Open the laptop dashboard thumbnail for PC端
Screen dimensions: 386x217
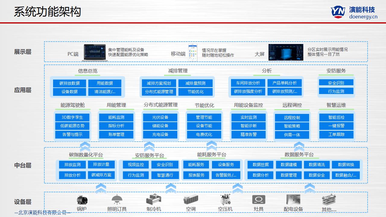95,52
